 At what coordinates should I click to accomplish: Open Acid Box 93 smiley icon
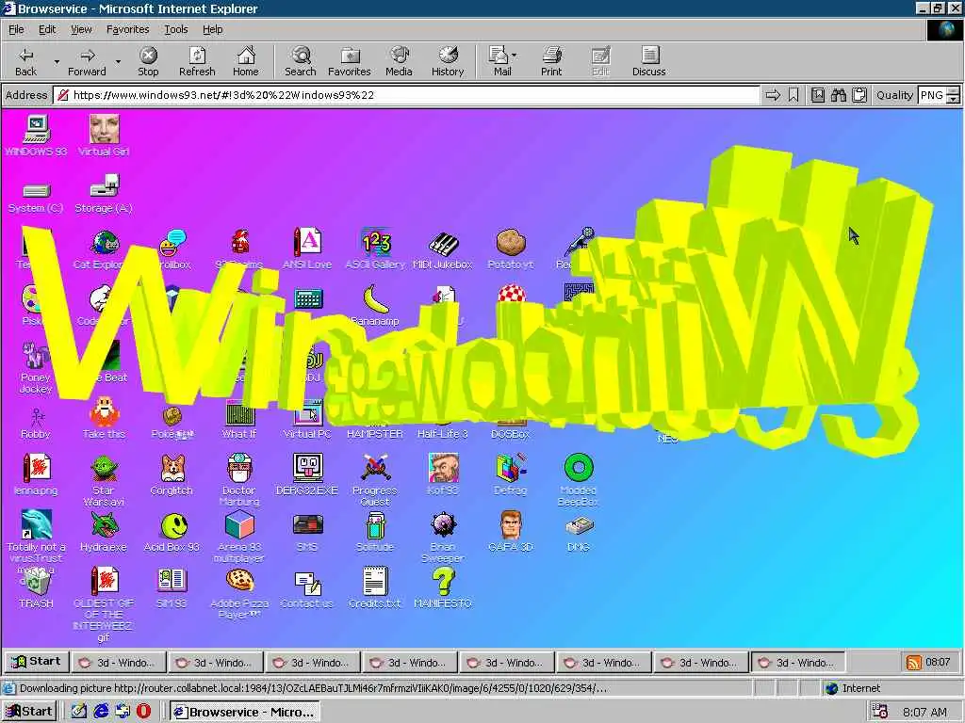172,532
